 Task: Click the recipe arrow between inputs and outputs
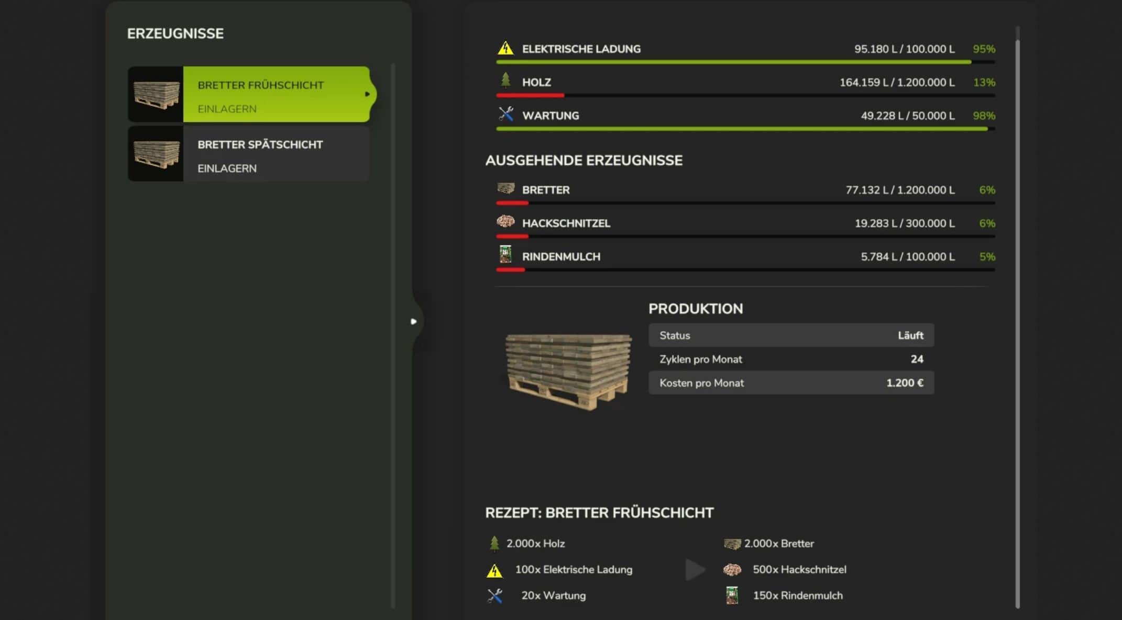click(x=695, y=570)
